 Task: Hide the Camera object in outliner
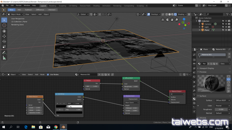tap(226, 24)
